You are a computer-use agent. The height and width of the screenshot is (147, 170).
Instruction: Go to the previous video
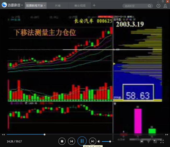coord(71,141)
